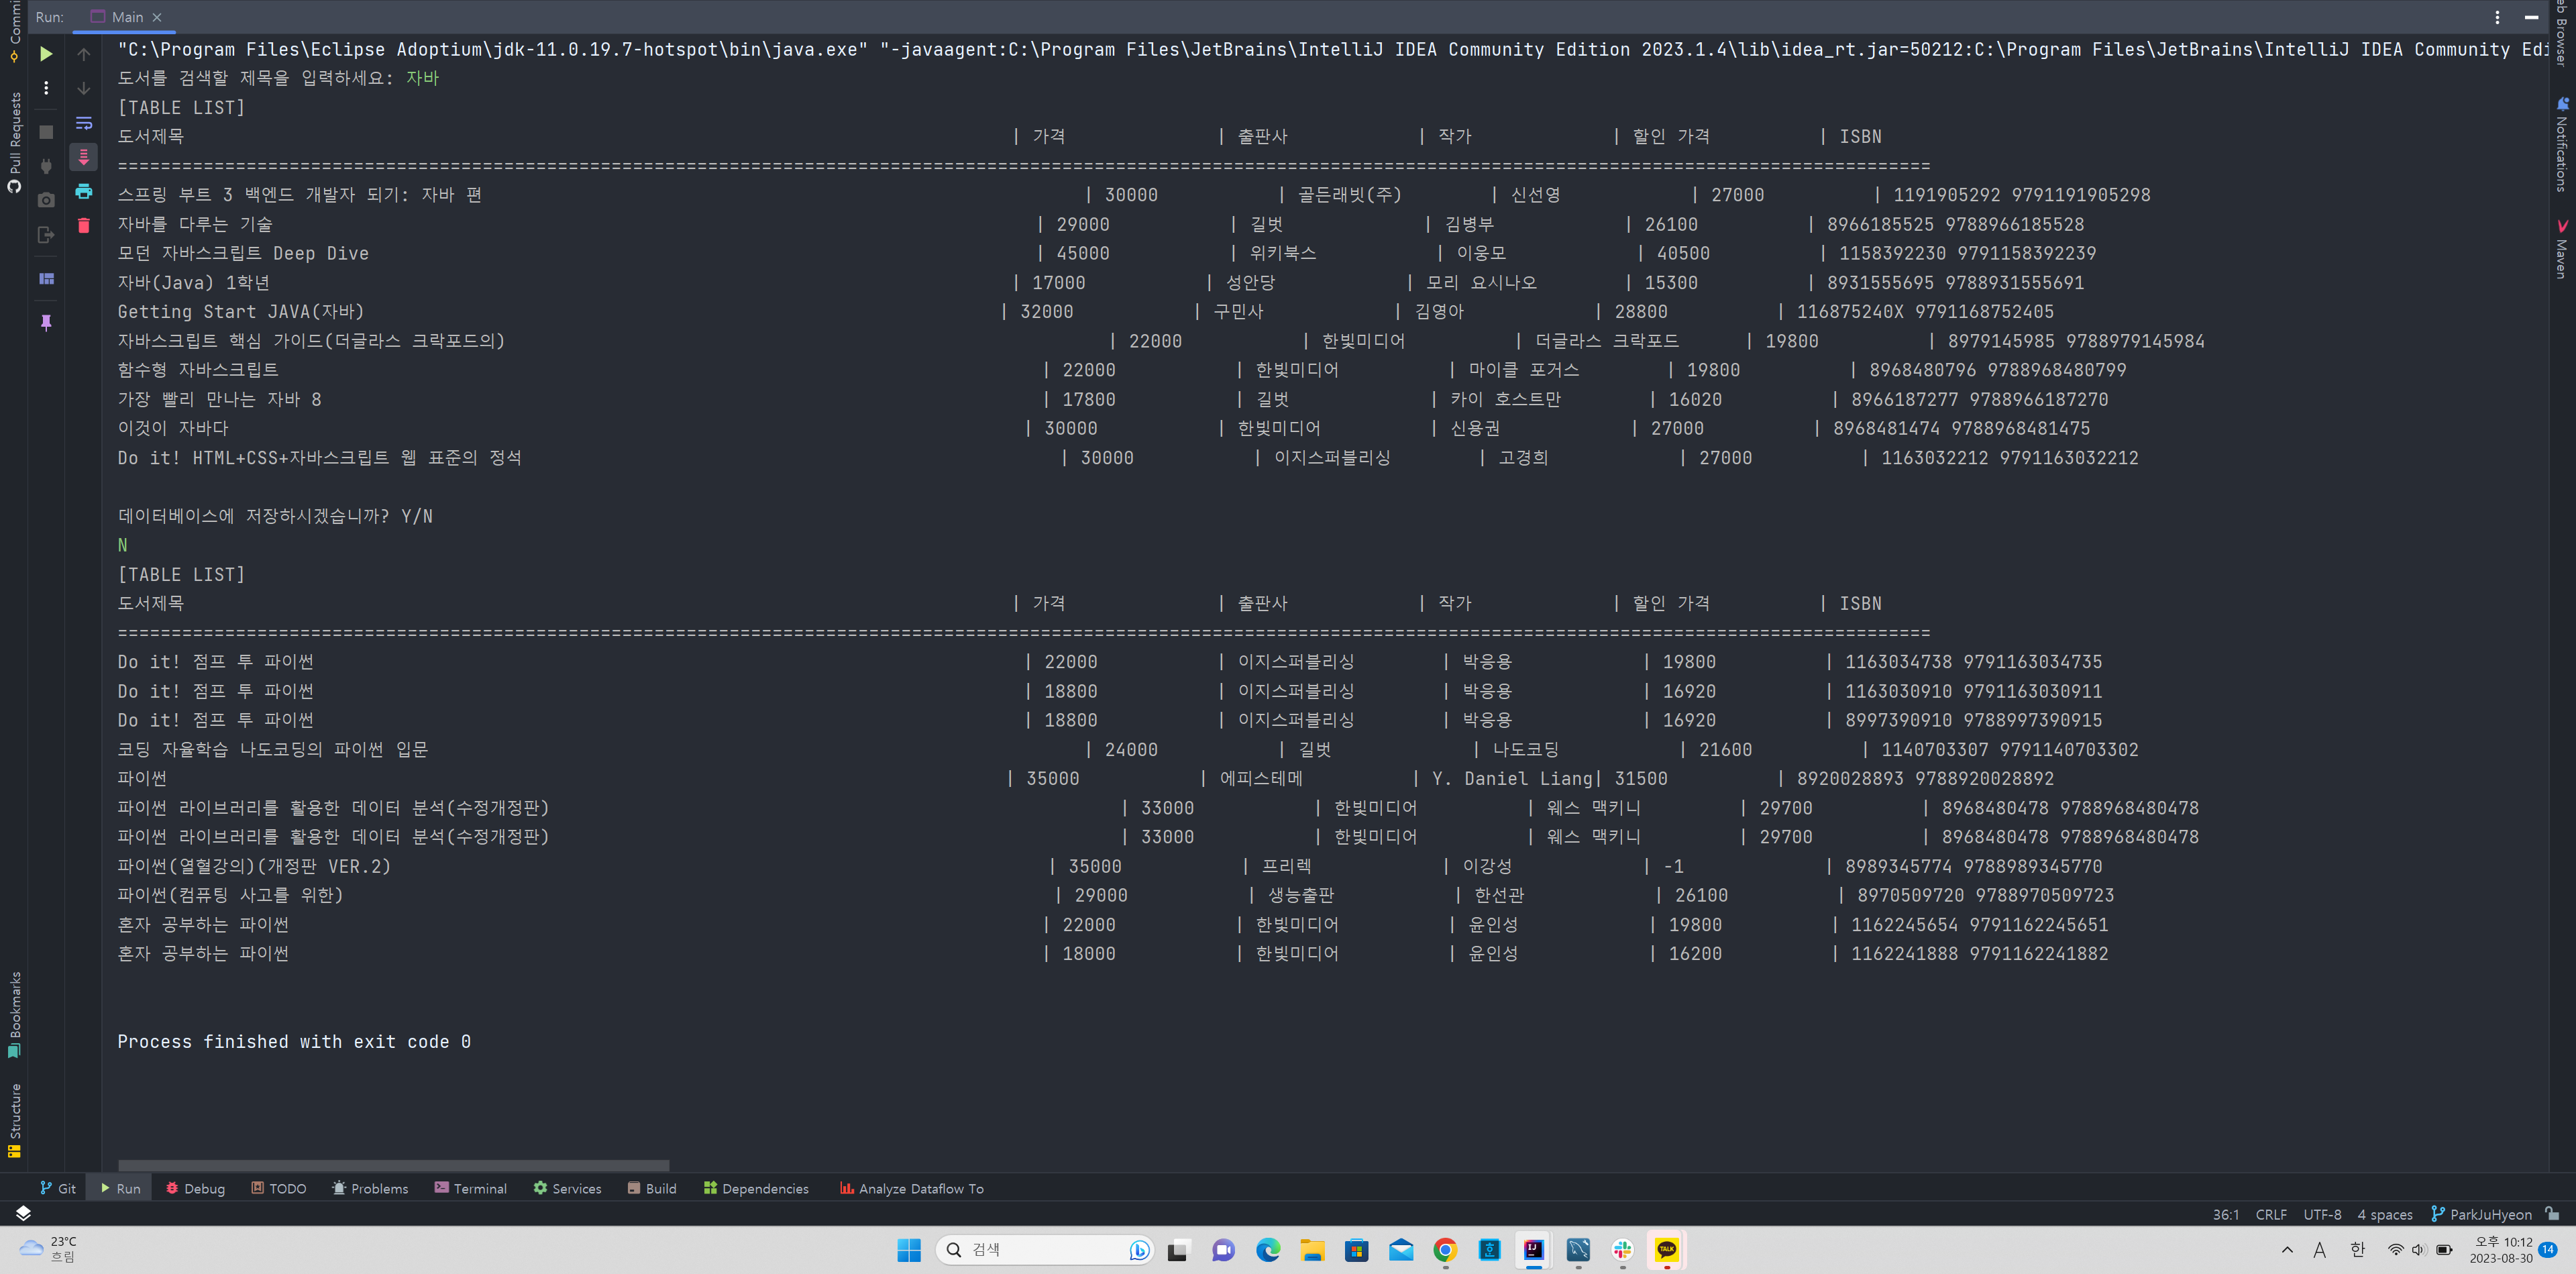
Task: Close the Main run tab
Action: point(157,17)
